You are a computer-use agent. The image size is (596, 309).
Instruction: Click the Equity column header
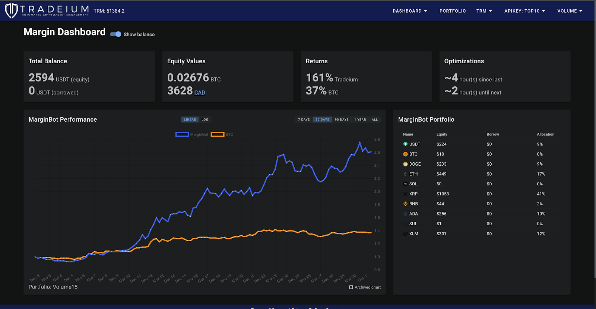(x=442, y=134)
